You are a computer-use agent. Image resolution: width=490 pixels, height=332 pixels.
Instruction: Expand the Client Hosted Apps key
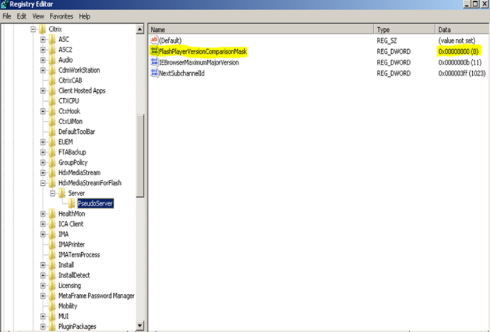[43, 91]
